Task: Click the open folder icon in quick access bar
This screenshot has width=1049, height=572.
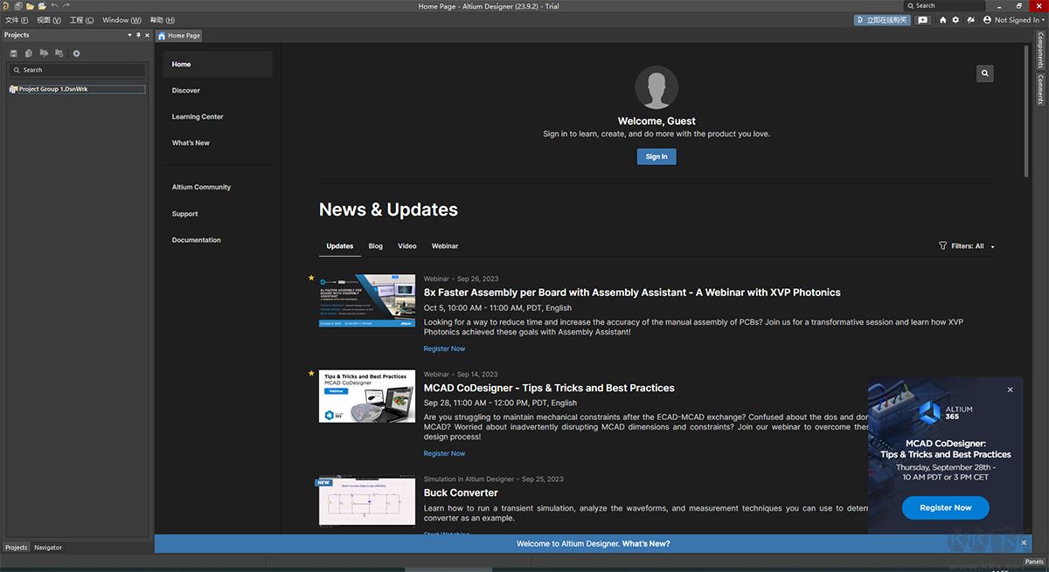Action: pos(30,6)
